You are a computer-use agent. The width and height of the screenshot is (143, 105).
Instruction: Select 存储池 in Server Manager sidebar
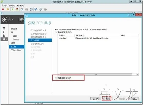(x=16, y=39)
